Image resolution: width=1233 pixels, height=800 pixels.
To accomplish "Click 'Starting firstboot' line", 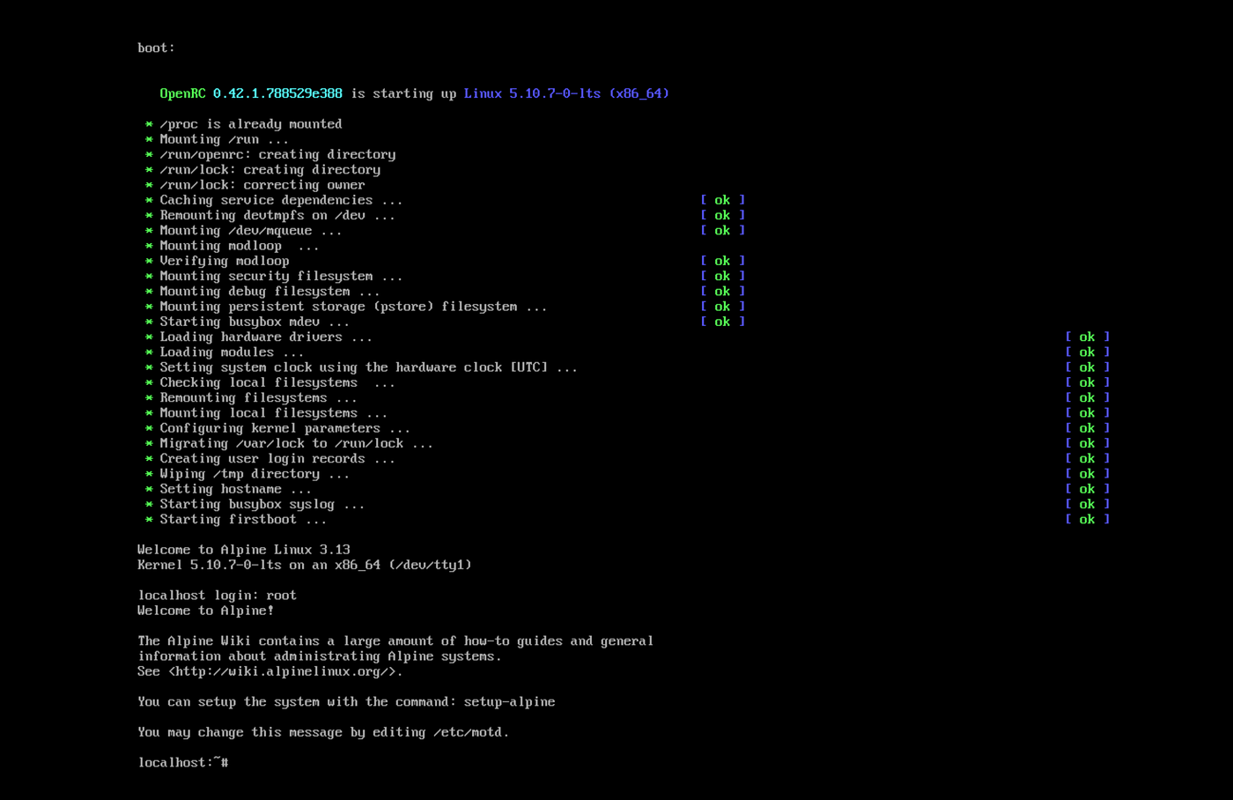I will pyautogui.click(x=243, y=519).
